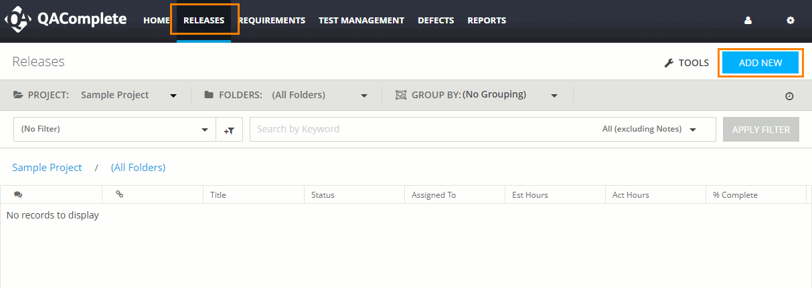The image size is (812, 288).
Task: Click the Apply Filter button
Action: [761, 130]
